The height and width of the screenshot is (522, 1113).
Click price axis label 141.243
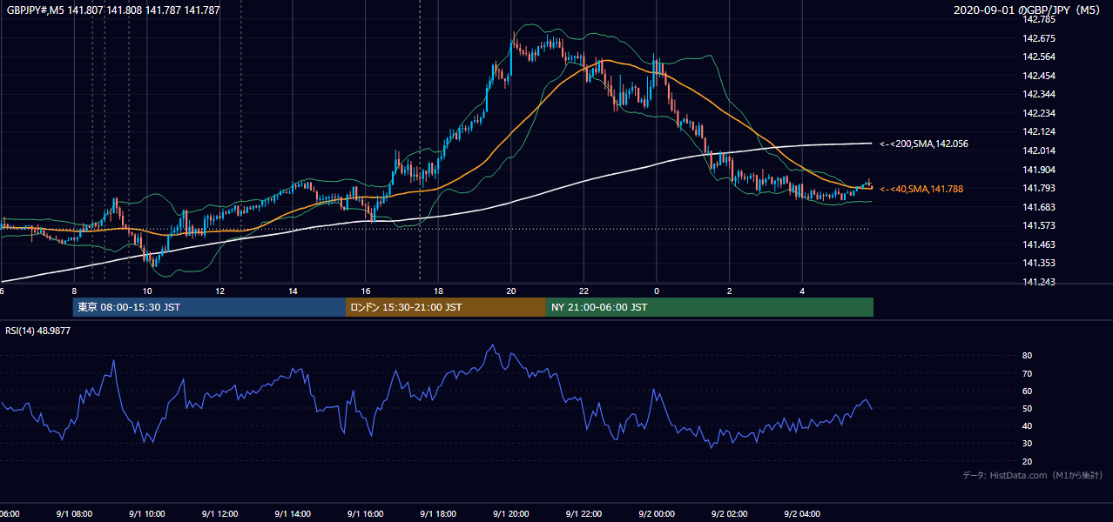coord(1039,282)
